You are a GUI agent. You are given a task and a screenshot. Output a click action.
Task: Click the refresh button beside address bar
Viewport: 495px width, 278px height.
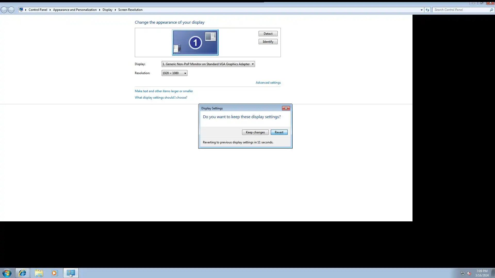(427, 10)
